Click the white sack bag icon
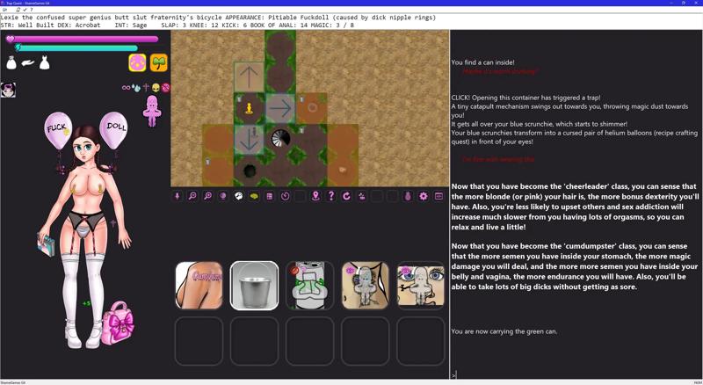The height and width of the screenshot is (385, 703). pyautogui.click(x=11, y=62)
